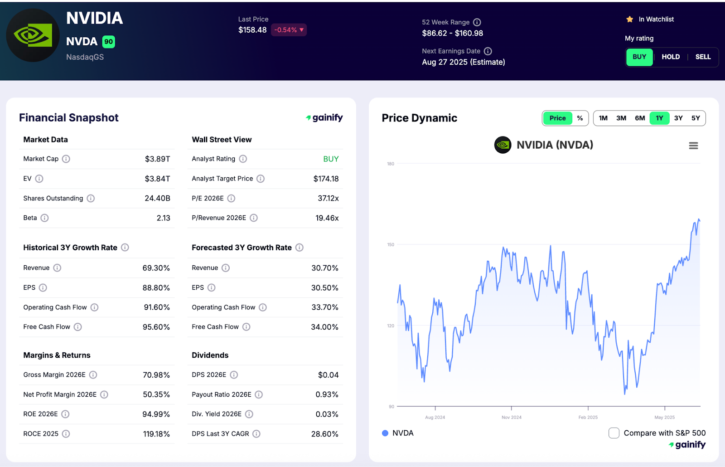725x467 pixels.
Task: Click Net Profit Margin 2026E info icon
Action: pos(104,394)
